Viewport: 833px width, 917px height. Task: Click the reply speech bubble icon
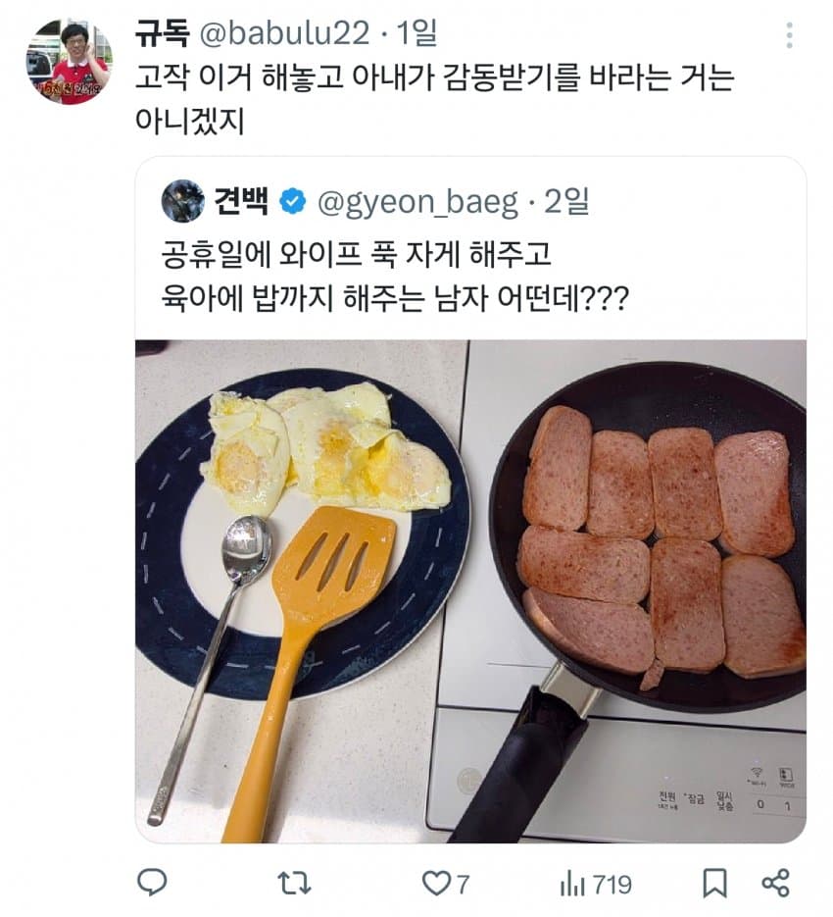[151, 884]
